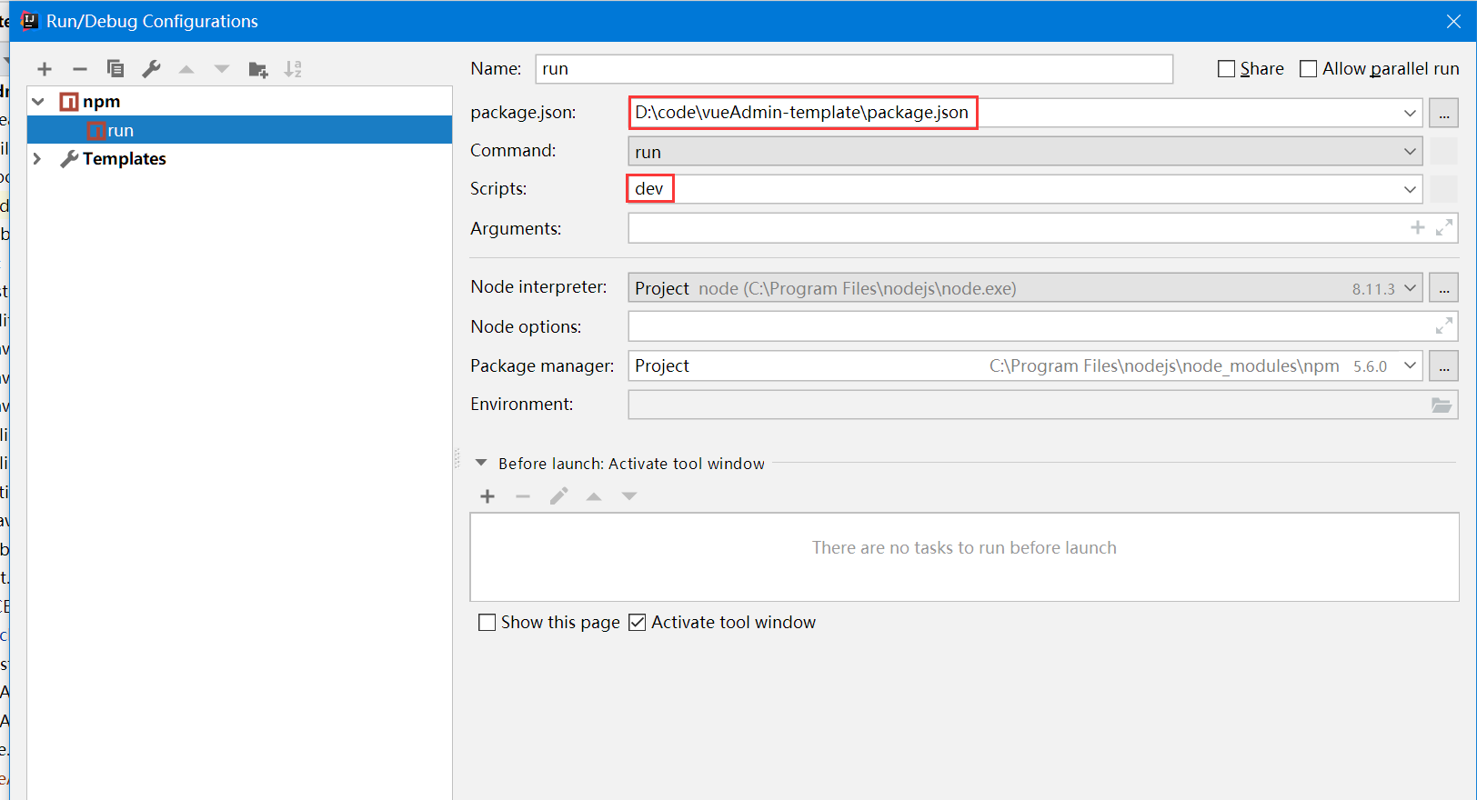This screenshot has height=800, width=1477.
Task: Expand the Templates tree node
Action: [x=37, y=159]
